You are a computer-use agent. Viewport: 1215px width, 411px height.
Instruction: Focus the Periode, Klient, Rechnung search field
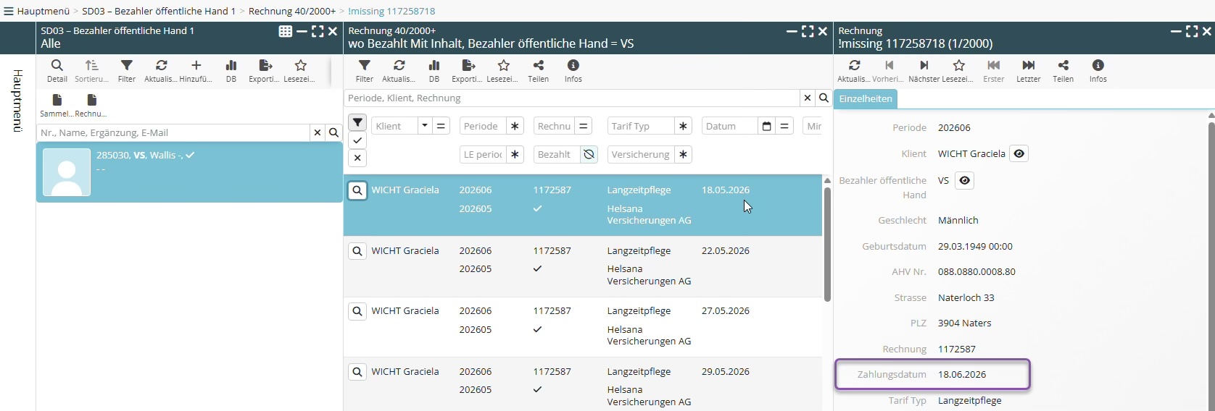[572, 98]
